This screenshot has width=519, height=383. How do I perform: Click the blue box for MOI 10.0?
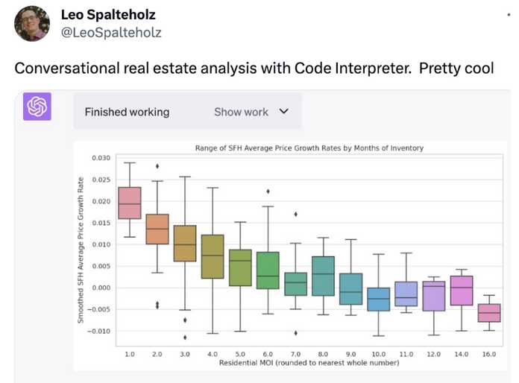(379, 299)
